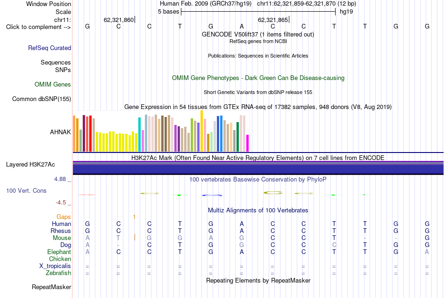The width and height of the screenshot is (444, 298).
Task: Open the Layered H3K27Ac track label
Action: [30, 165]
